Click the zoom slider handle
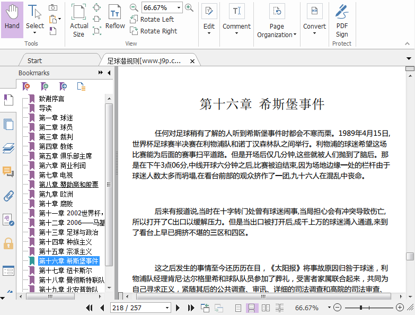Viewport: 415px width, 315px height. [x=361, y=308]
